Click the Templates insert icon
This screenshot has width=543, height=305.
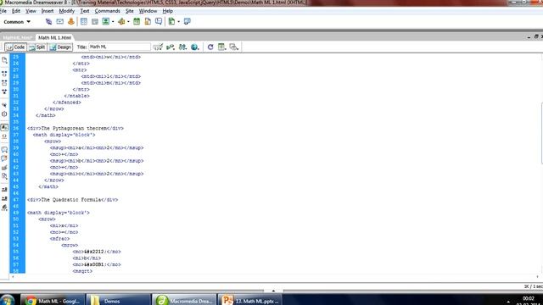171,21
